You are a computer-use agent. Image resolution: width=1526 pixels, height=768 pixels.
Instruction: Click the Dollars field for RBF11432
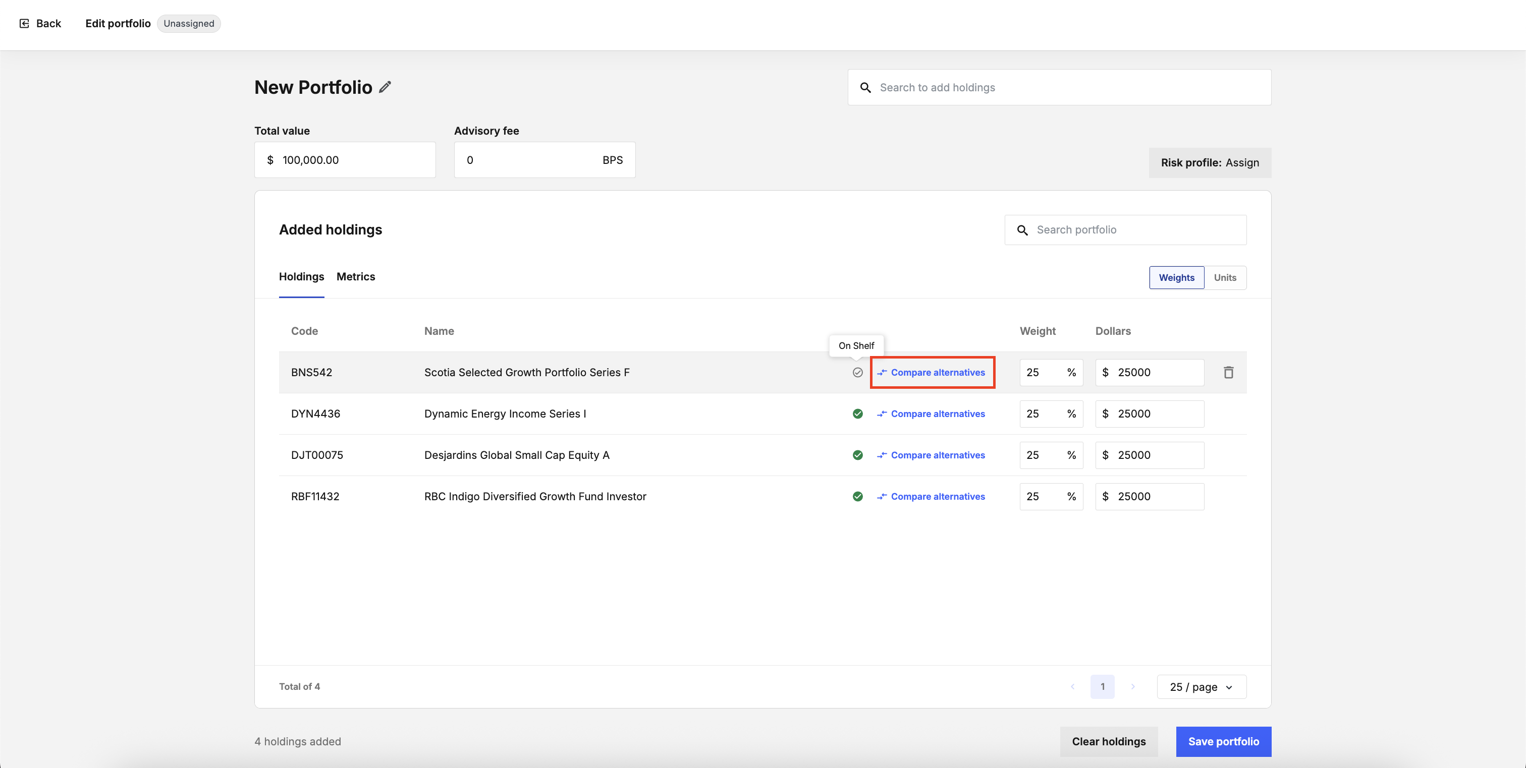coord(1149,497)
